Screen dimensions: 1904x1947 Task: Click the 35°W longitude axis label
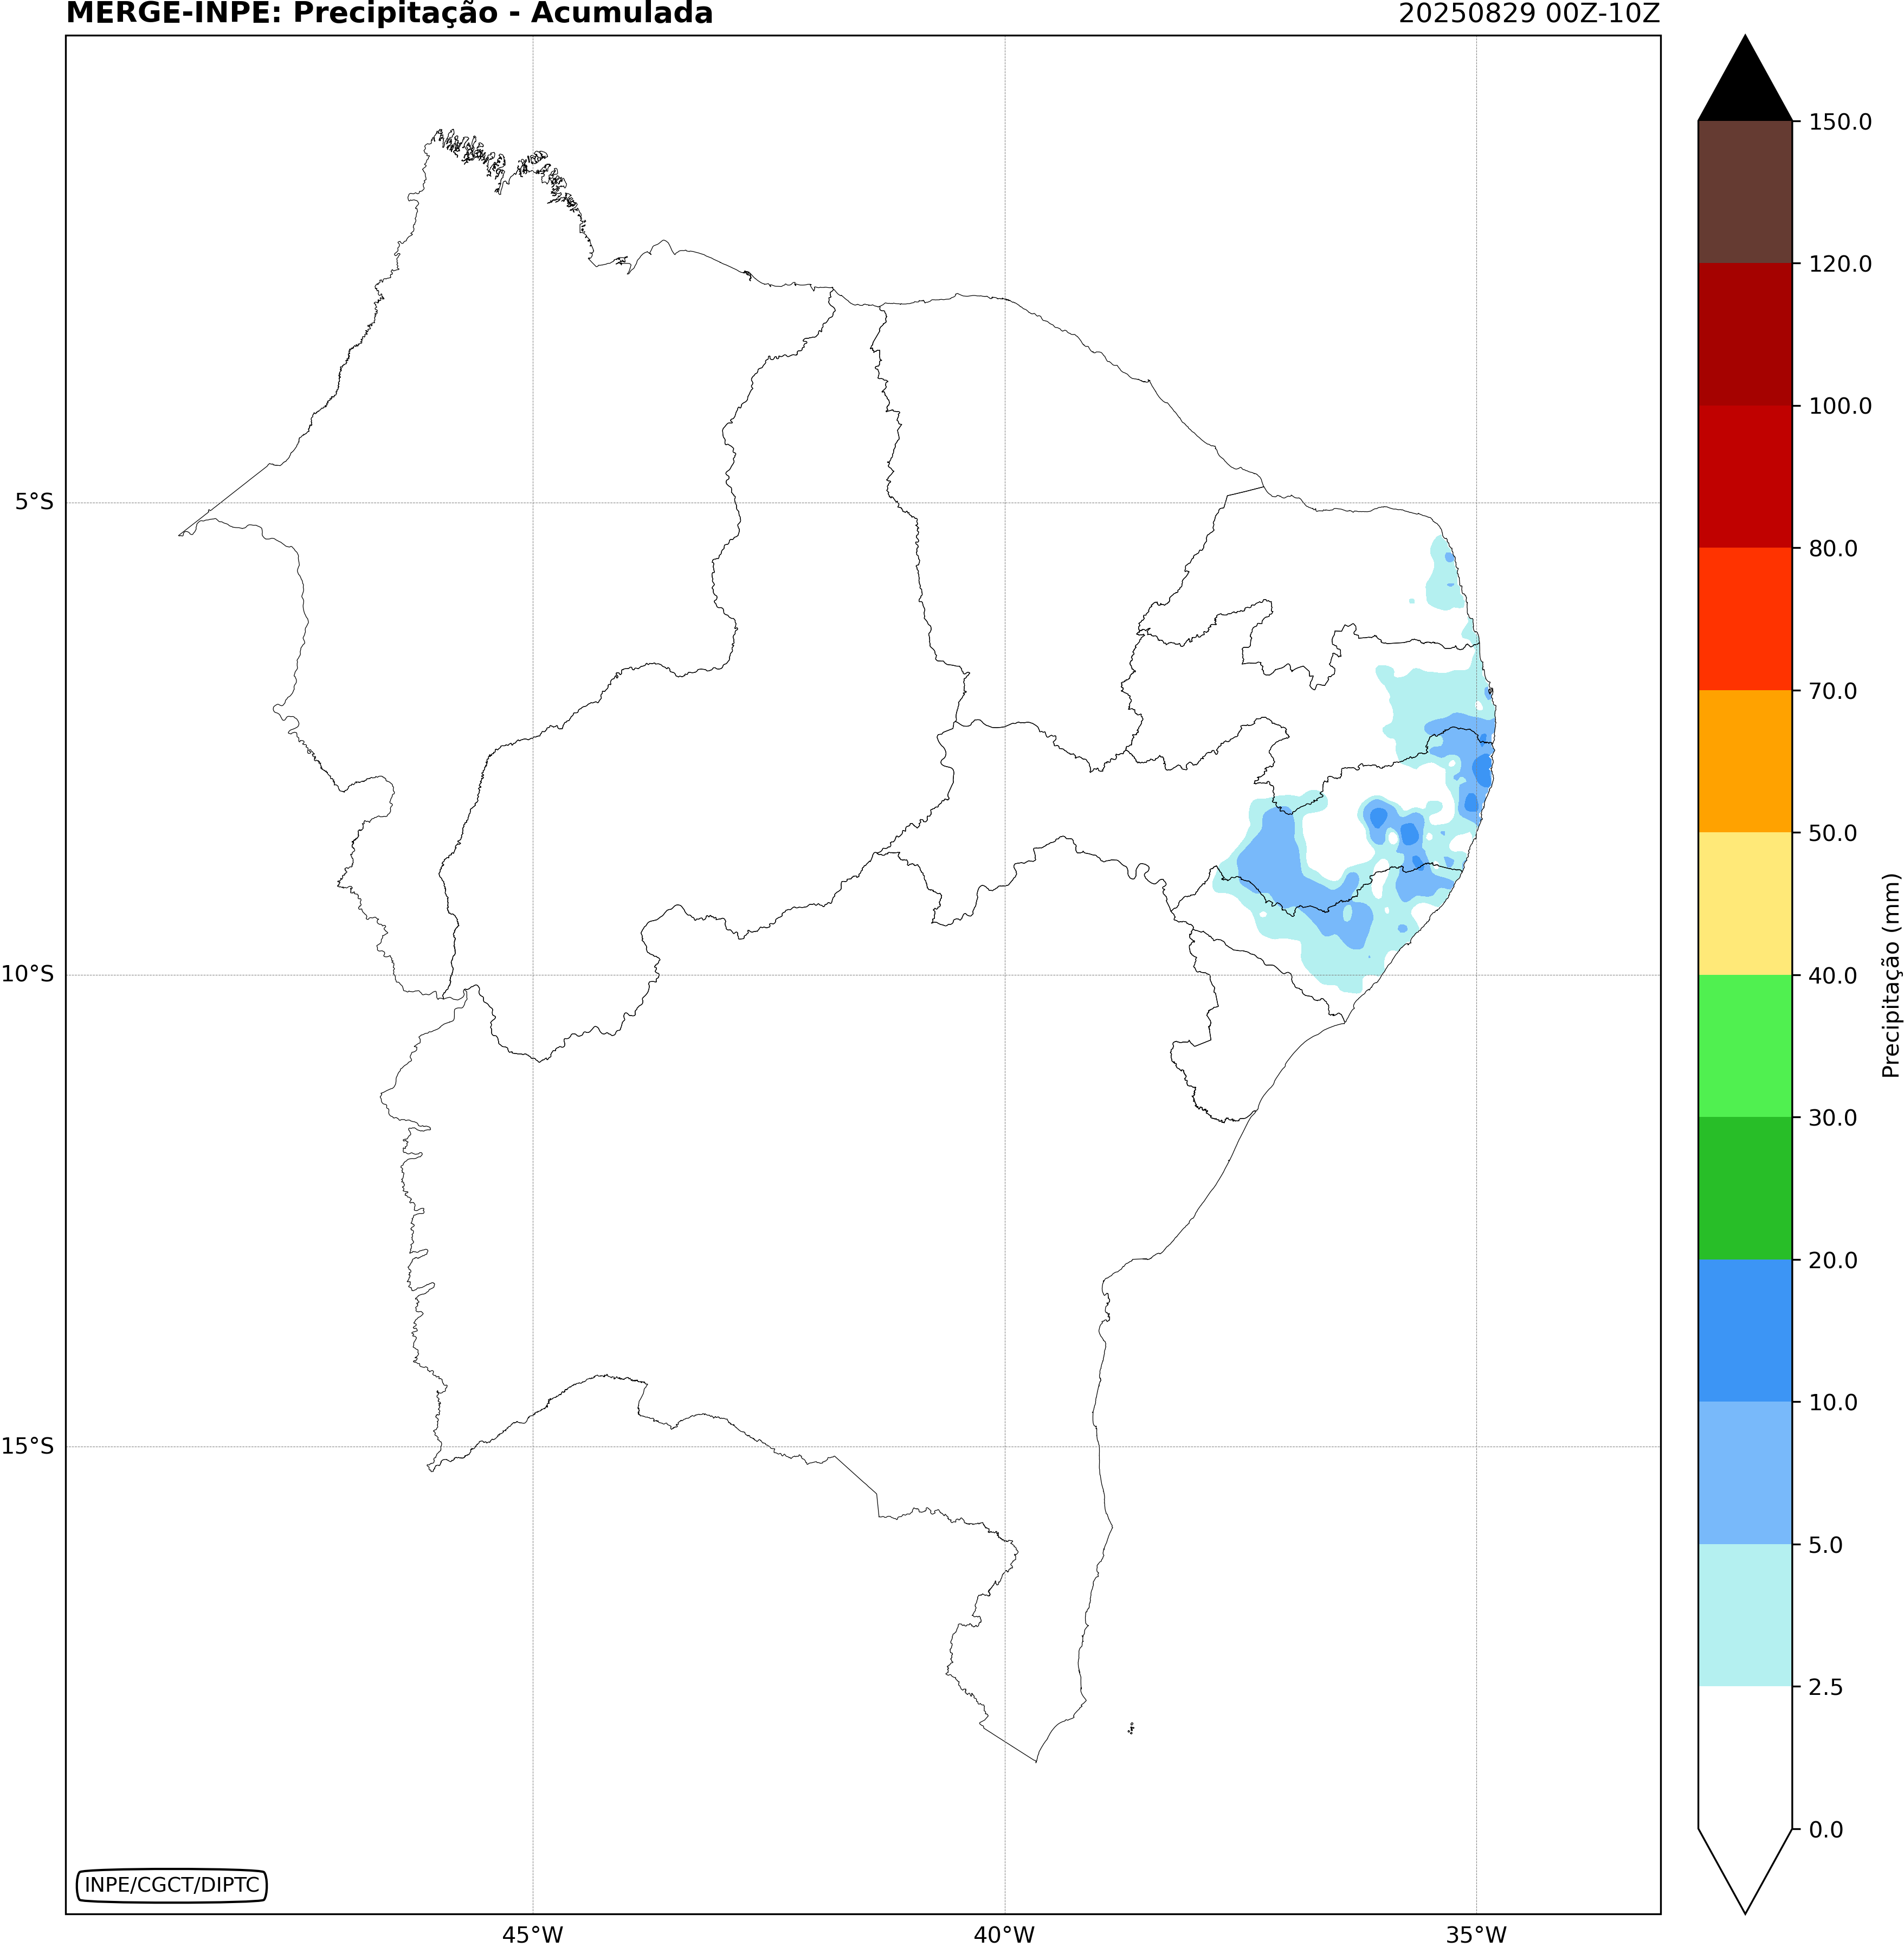1476,1934
